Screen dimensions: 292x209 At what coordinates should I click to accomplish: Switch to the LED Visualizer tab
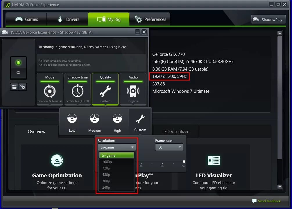(x=175, y=131)
